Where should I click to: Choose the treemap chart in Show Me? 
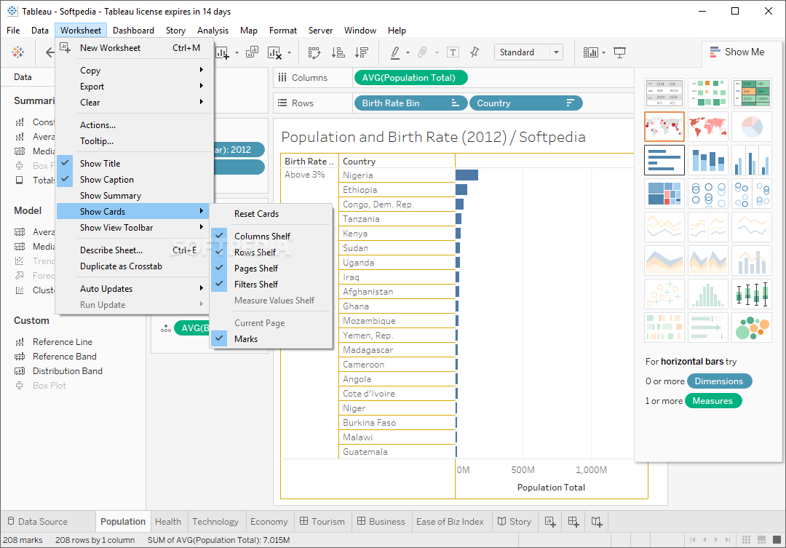pos(664,194)
